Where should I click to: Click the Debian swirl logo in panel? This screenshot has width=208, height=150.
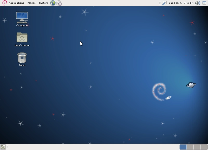click(x=5, y=3)
